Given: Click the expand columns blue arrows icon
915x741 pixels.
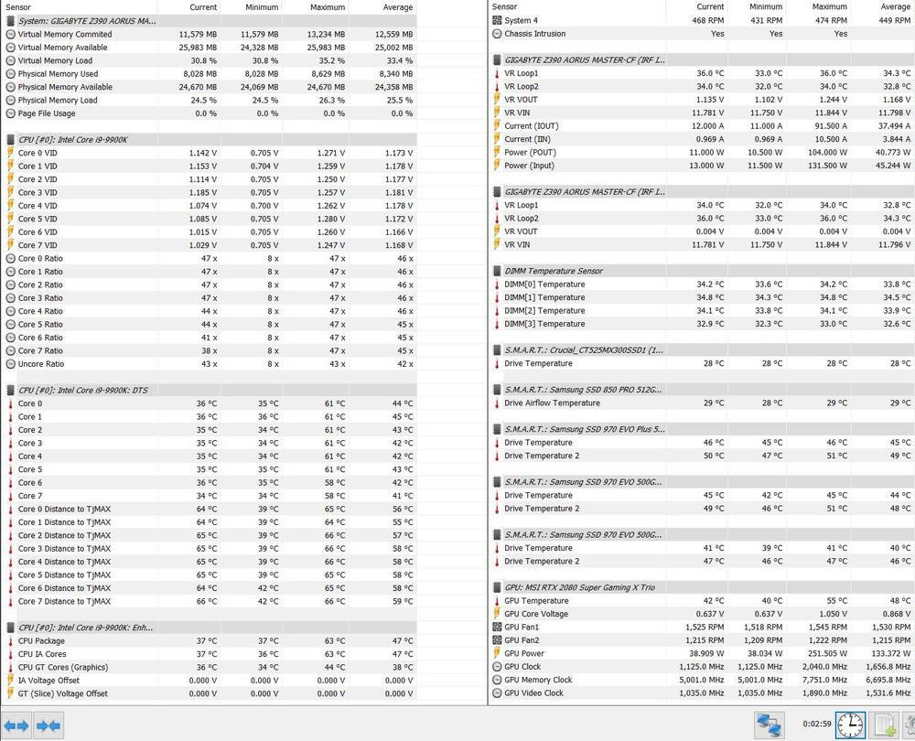Looking at the screenshot, I should tap(17, 725).
